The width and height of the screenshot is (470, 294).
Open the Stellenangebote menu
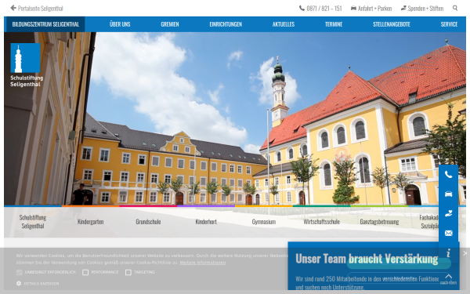click(x=392, y=24)
